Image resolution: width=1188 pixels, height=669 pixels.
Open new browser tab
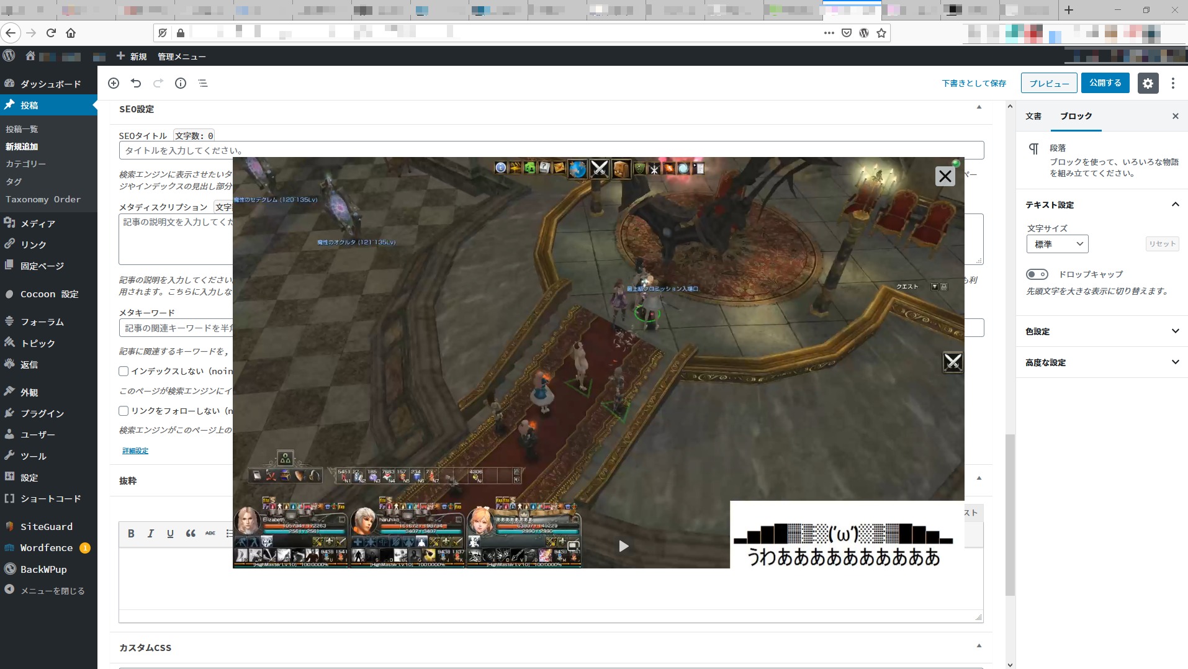(1069, 10)
